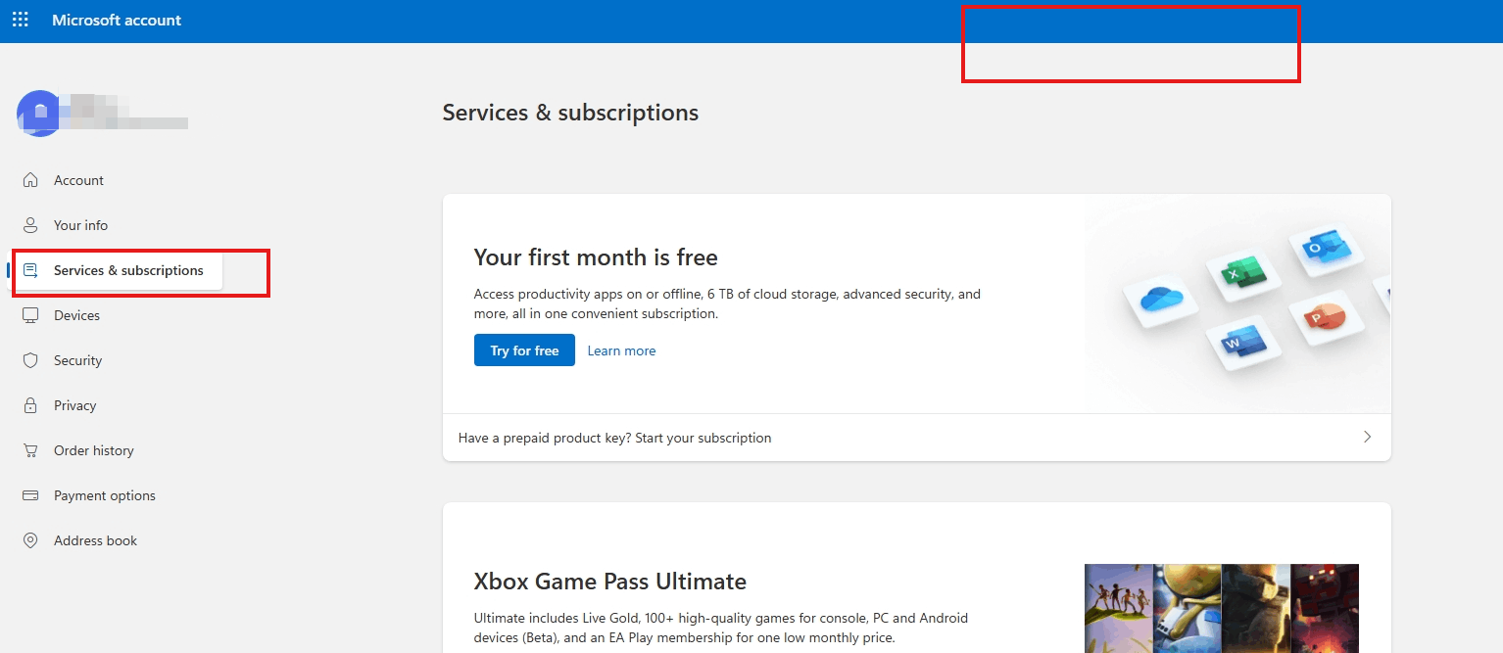
Task: Click the Payment options card icon
Action: tap(30, 495)
